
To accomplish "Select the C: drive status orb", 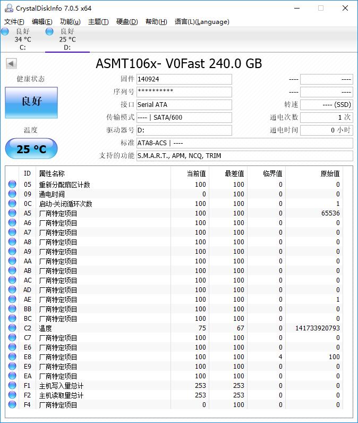I will coord(5,31).
